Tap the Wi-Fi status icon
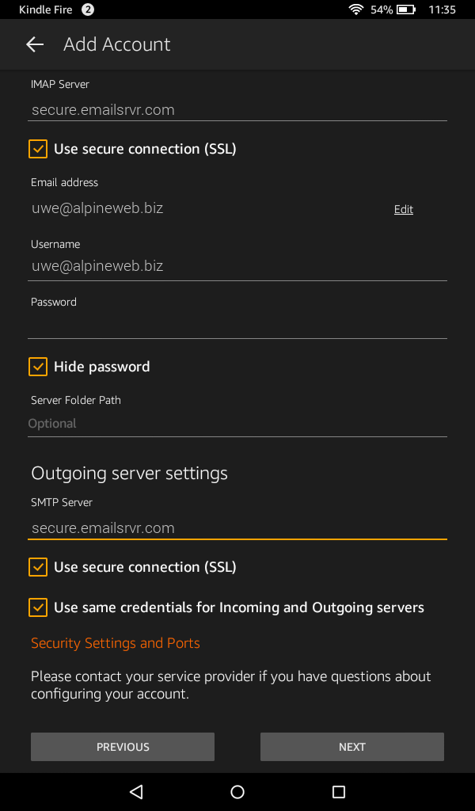Image resolution: width=475 pixels, height=811 pixels. click(x=356, y=10)
